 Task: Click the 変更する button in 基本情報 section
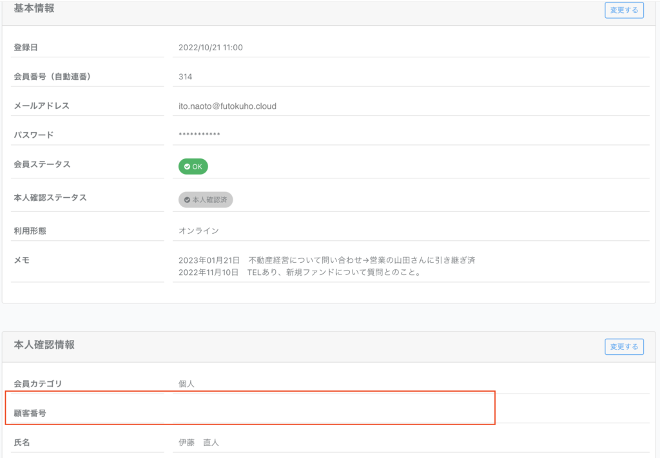(x=623, y=10)
